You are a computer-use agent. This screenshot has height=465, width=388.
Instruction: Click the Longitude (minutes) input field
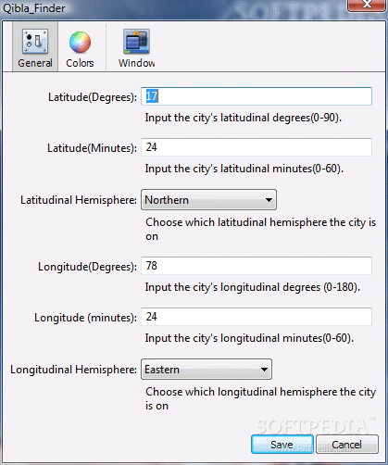click(257, 317)
